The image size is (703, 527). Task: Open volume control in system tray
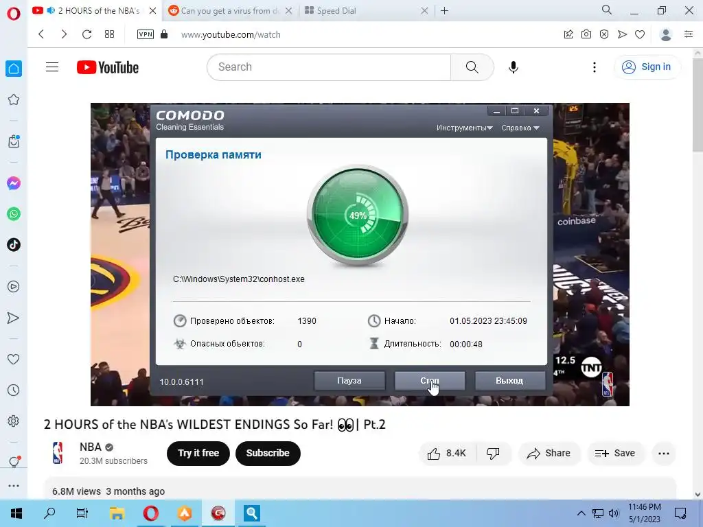[x=614, y=513]
